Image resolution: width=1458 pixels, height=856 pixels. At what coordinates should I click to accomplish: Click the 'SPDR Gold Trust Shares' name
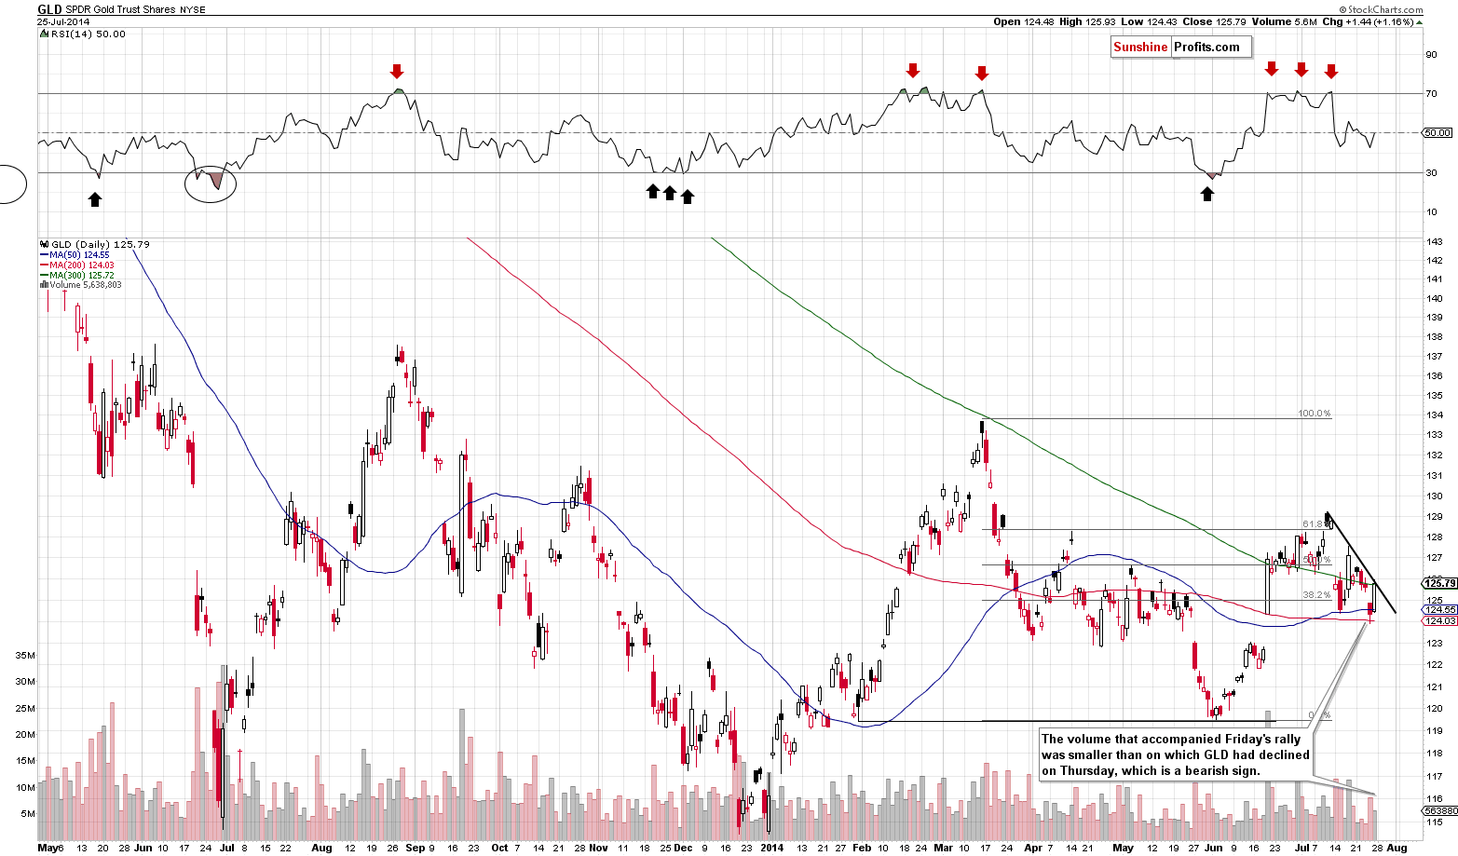click(119, 10)
